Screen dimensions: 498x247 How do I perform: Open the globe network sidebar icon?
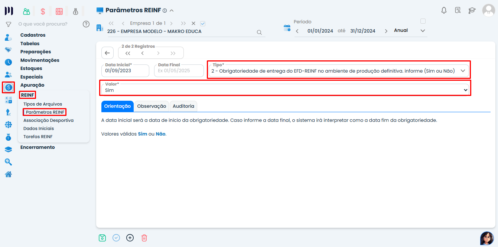(x=8, y=125)
